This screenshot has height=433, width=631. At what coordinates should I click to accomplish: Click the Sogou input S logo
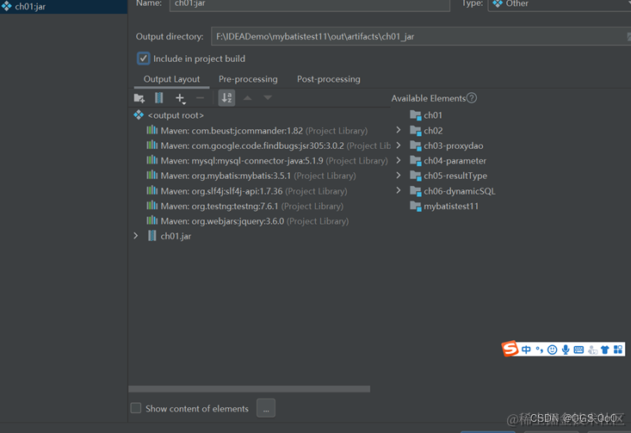click(510, 349)
